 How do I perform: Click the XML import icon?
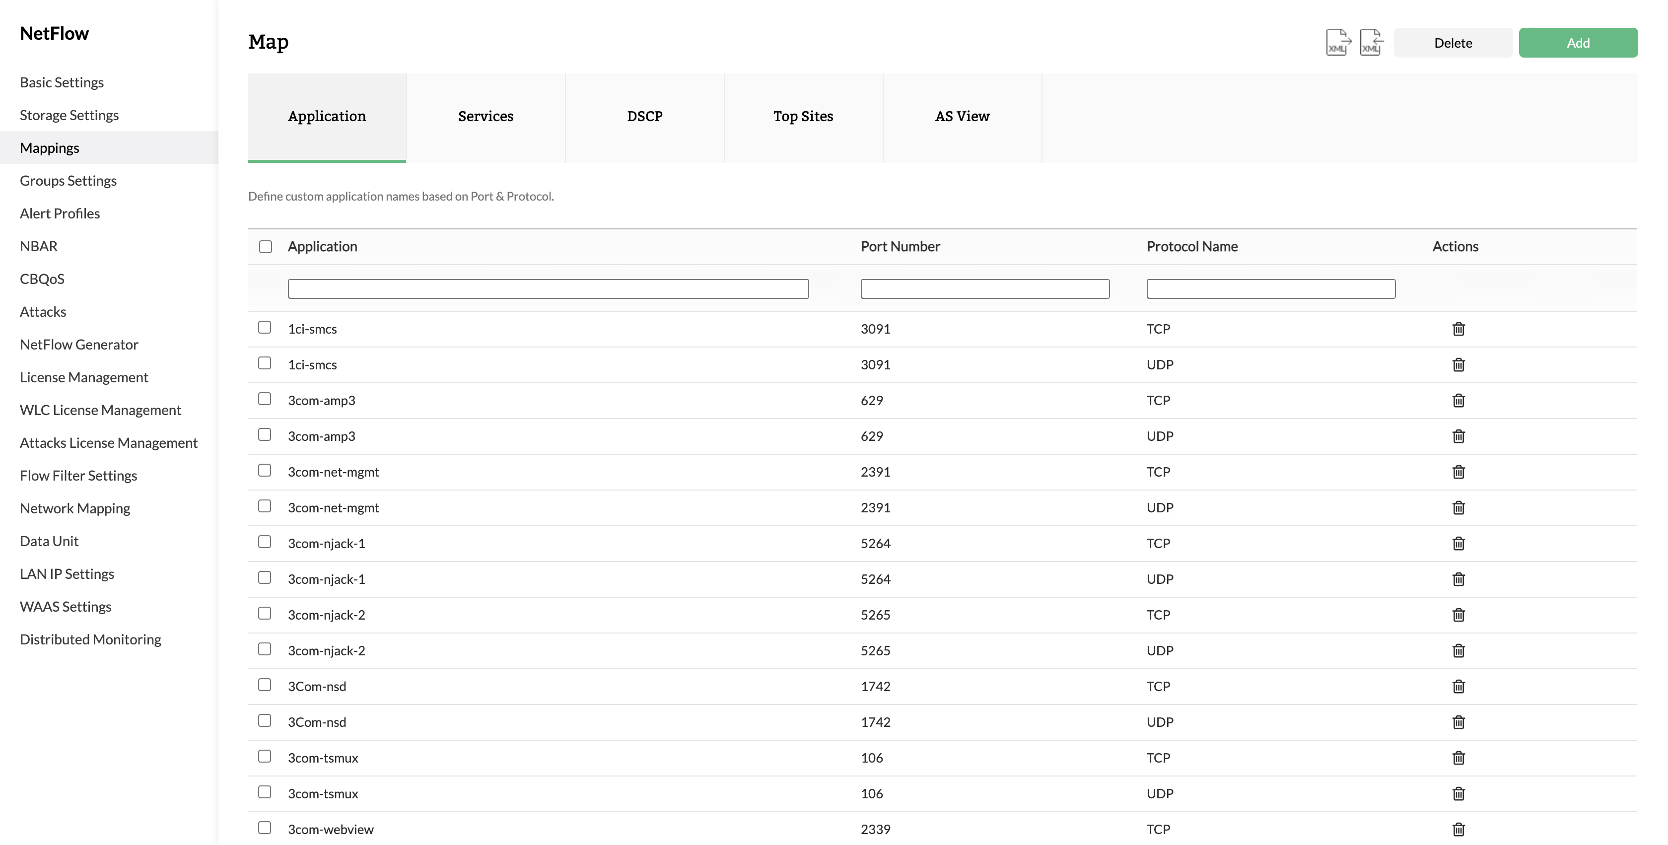(x=1371, y=43)
